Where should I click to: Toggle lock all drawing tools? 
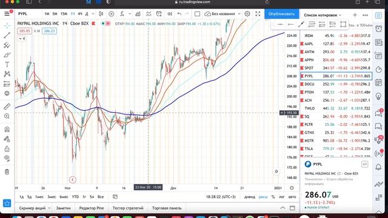pyautogui.click(x=7, y=149)
